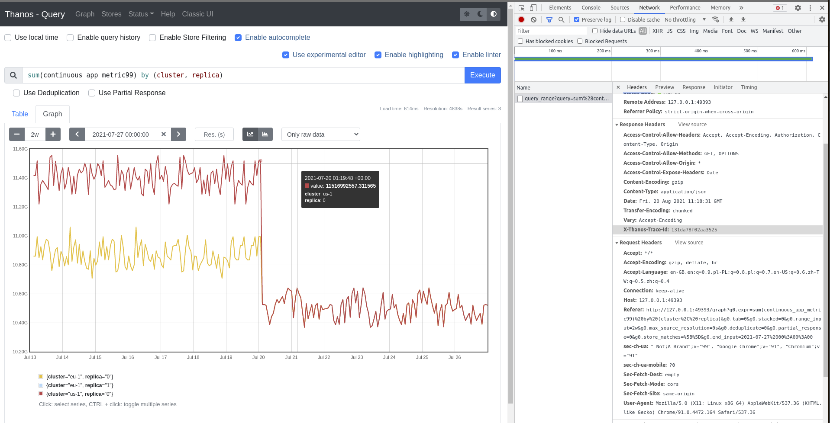
Task: Collapse the Response Headers section
Action: point(617,125)
